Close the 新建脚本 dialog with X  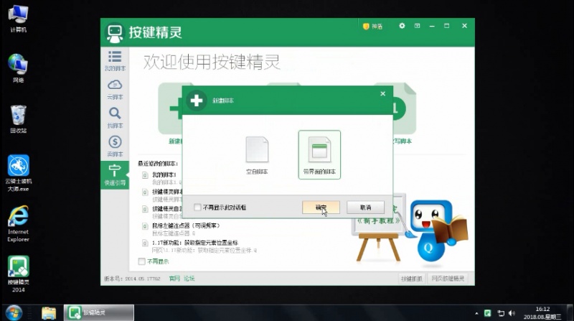tap(383, 94)
